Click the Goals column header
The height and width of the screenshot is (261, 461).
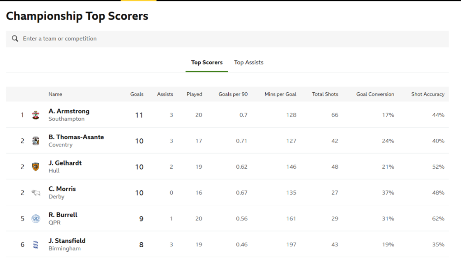[137, 94]
